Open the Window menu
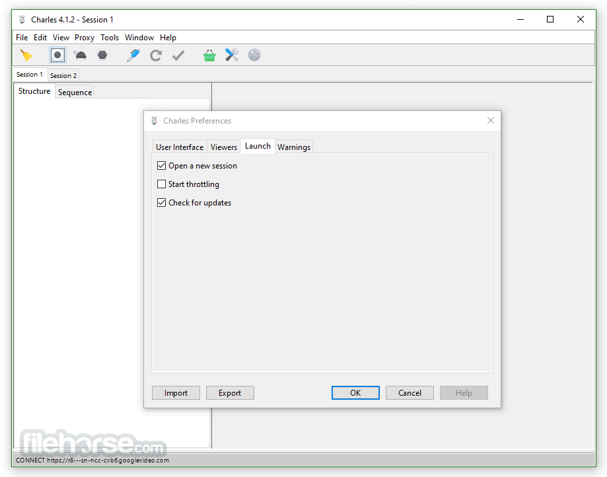 pyautogui.click(x=139, y=38)
